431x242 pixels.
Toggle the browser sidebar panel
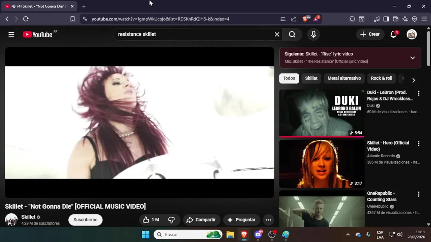[x=386, y=19]
